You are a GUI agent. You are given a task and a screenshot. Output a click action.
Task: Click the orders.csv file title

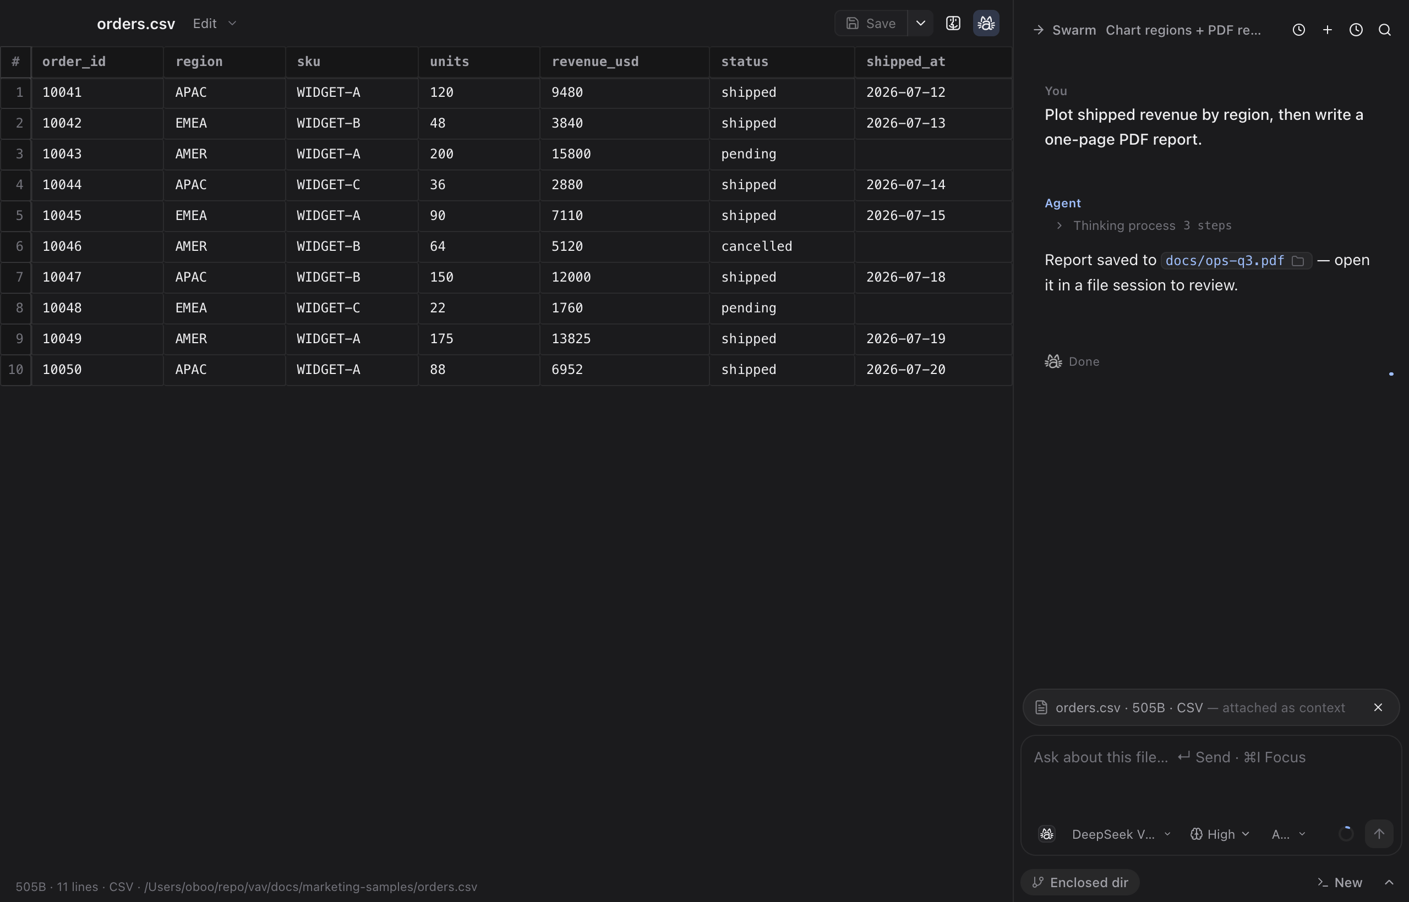coord(136,24)
